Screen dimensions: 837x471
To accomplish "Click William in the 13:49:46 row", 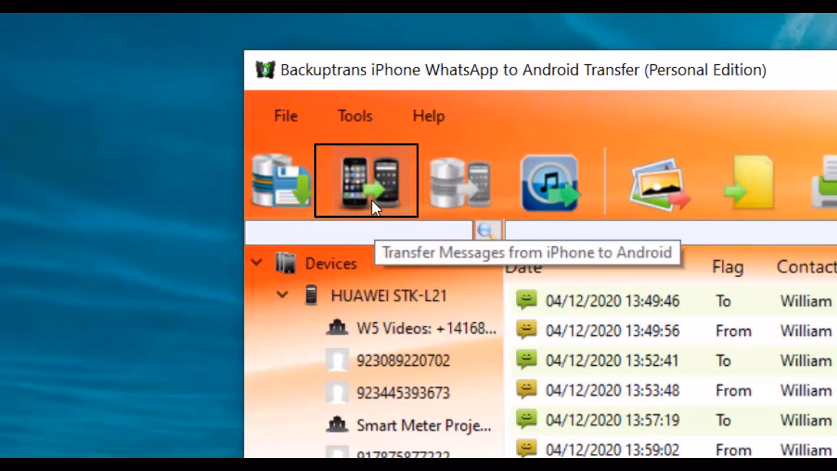I will (x=806, y=301).
